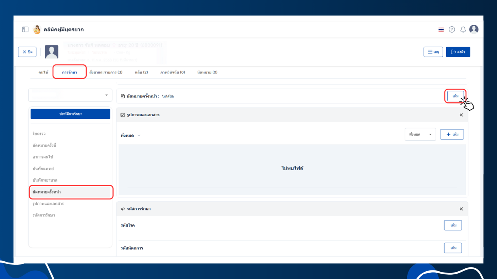Image resolution: width=497 pixels, height=279 pixels.
Task: Select the การรักษา tab
Action: [70, 72]
